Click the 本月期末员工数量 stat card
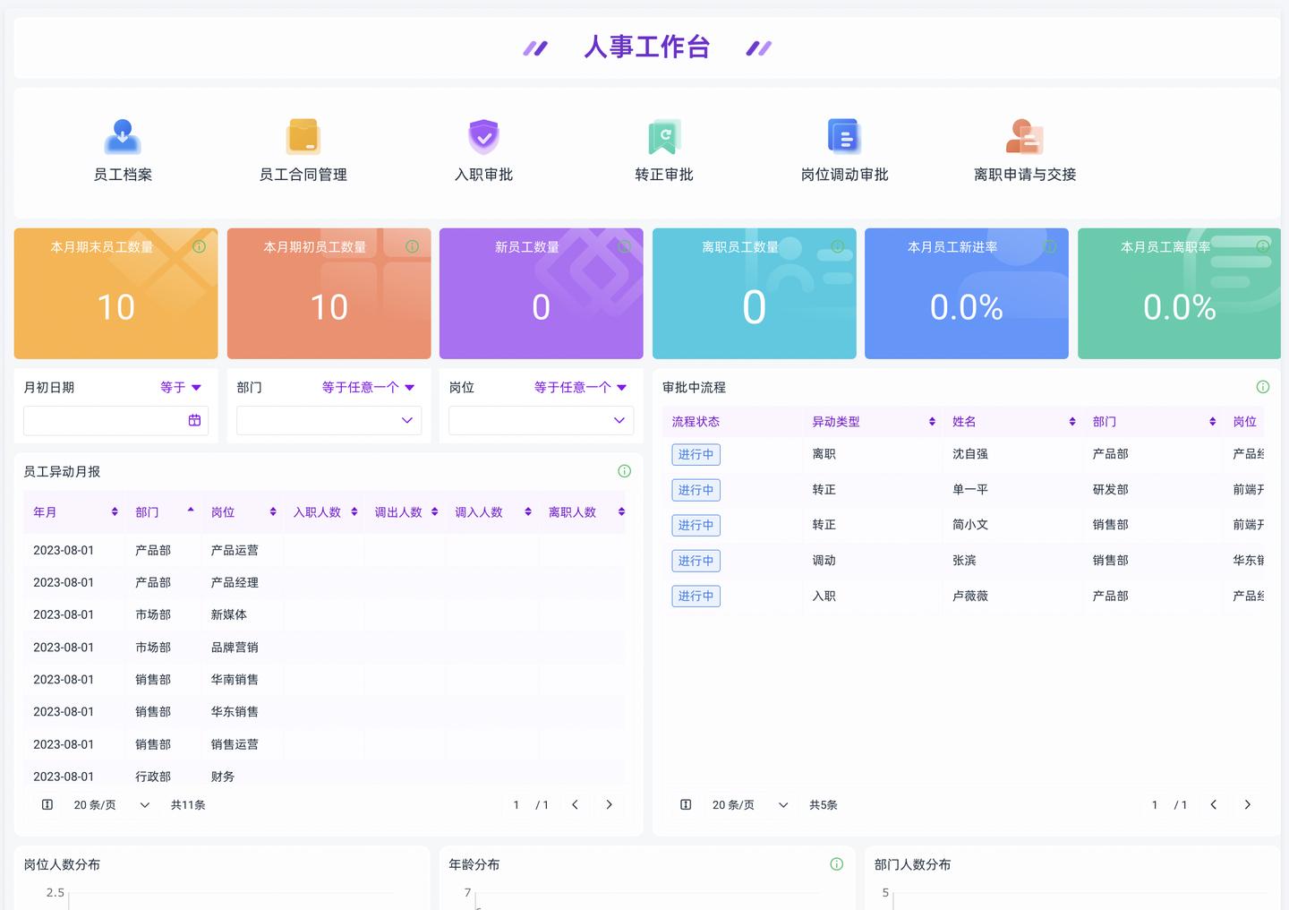The image size is (1289, 910). point(115,294)
